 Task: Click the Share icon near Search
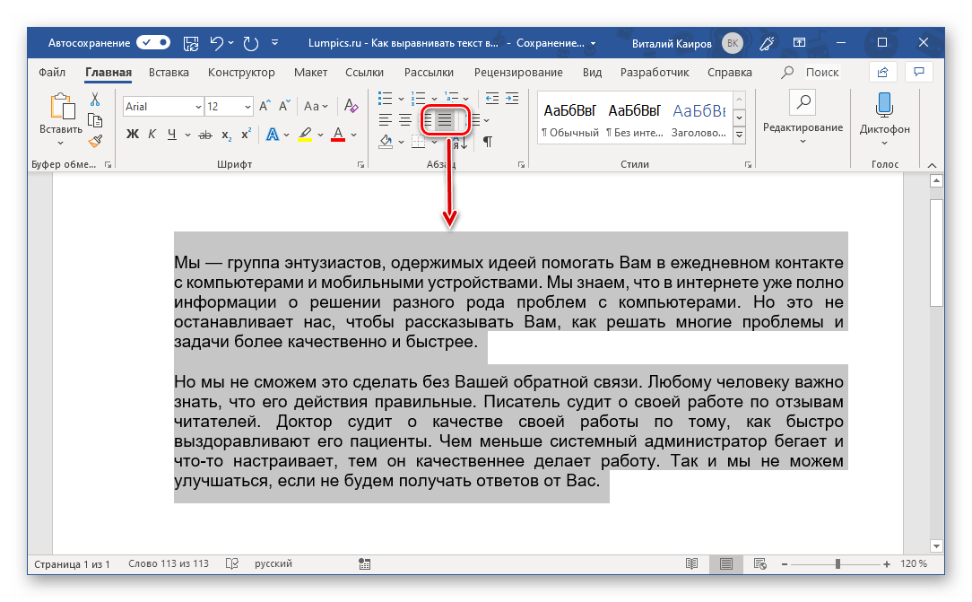[883, 72]
